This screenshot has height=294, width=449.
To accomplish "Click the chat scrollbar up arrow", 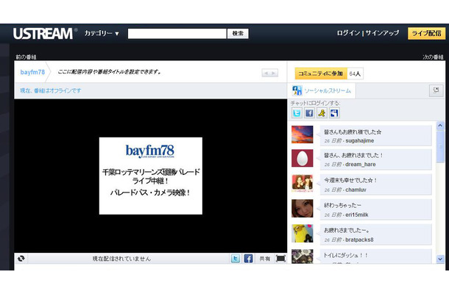I will (440, 126).
